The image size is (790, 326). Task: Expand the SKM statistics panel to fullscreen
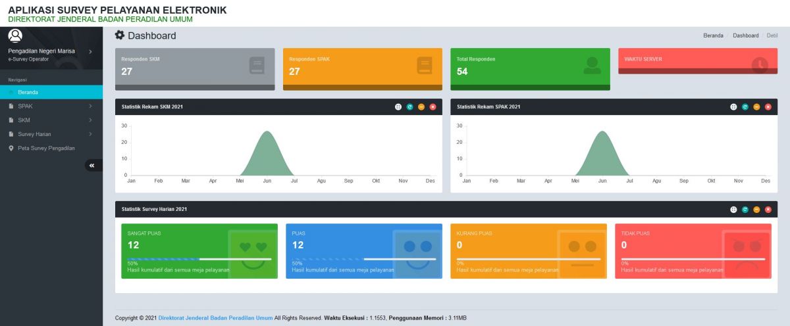pyautogui.click(x=398, y=106)
